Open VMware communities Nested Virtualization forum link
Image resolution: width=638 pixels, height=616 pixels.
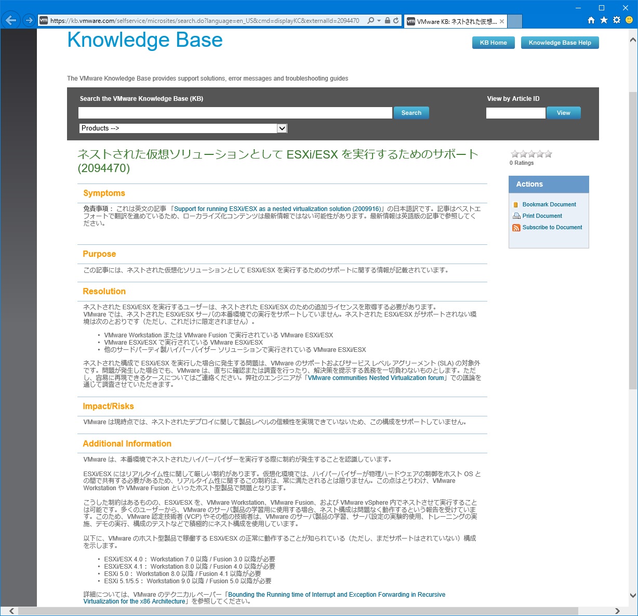tap(376, 378)
